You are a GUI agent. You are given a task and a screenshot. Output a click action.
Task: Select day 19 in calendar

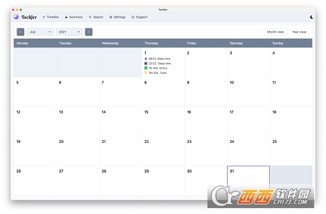(x=35, y=151)
